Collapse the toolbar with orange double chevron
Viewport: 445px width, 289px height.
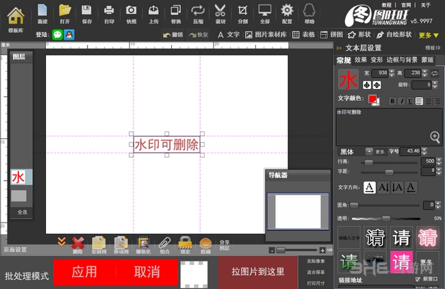(62, 242)
